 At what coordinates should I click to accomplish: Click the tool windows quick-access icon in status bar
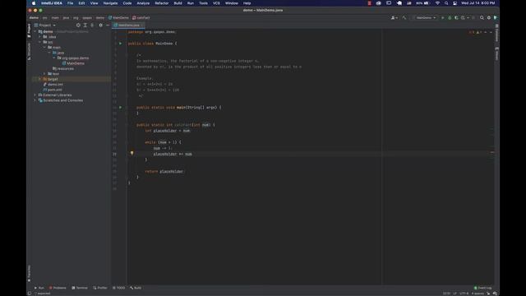pos(30,294)
